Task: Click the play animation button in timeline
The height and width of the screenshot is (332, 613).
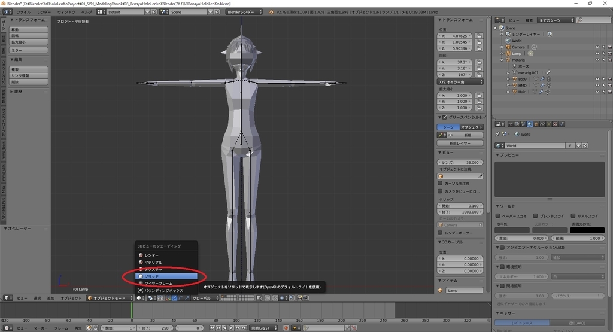Action: (231, 328)
